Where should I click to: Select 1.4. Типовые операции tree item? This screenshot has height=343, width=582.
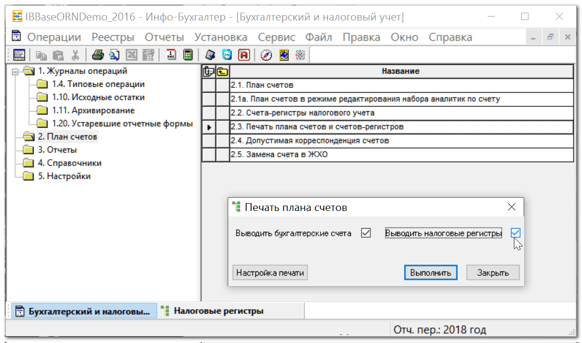[98, 84]
